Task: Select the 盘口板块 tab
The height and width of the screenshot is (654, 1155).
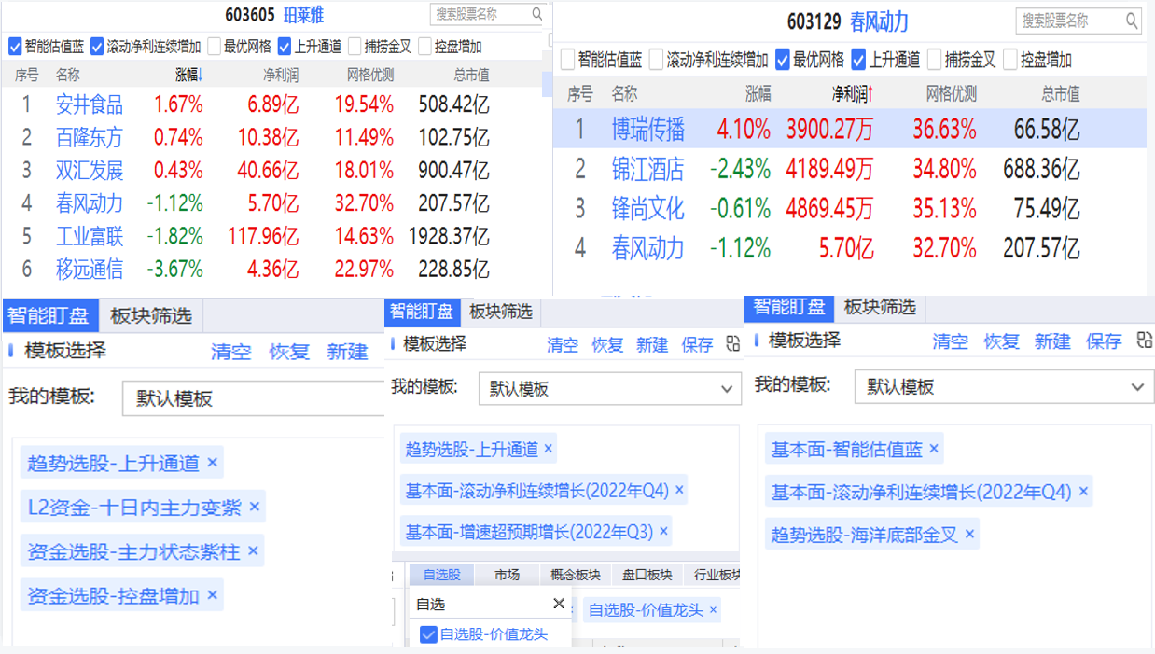Action: [x=647, y=575]
